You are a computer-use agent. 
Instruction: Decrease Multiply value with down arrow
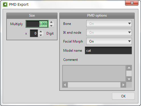pos(51,26)
